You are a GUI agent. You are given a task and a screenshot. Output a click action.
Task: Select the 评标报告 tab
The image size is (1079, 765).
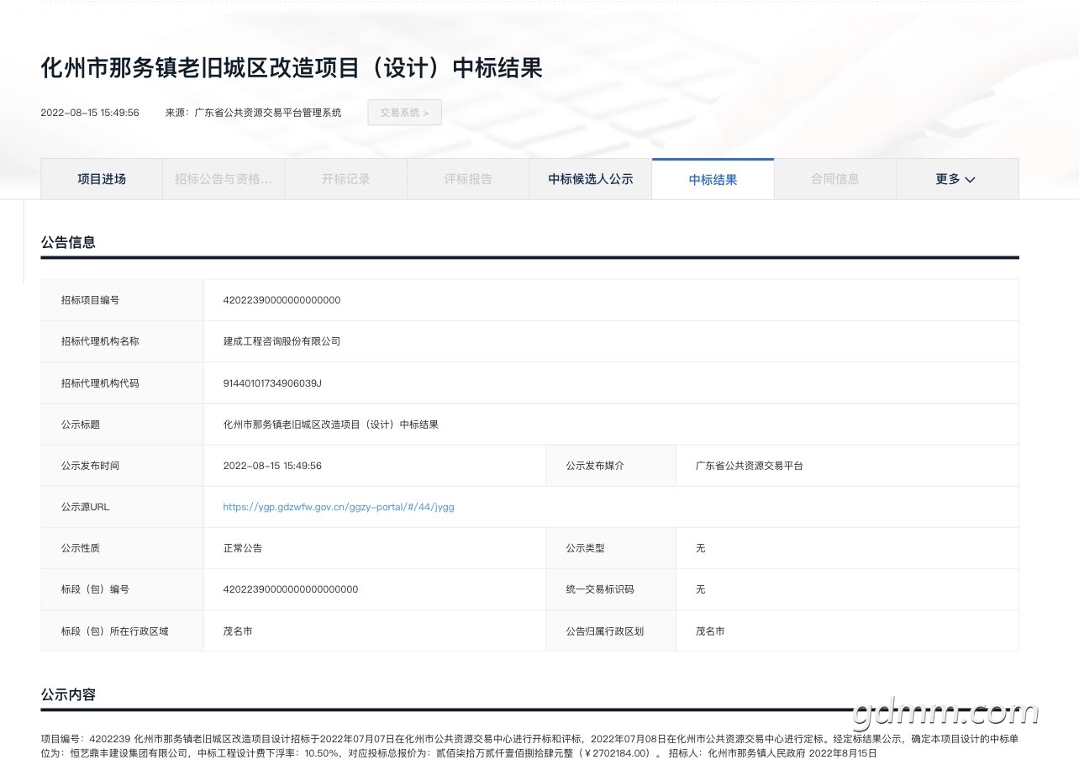coord(468,179)
